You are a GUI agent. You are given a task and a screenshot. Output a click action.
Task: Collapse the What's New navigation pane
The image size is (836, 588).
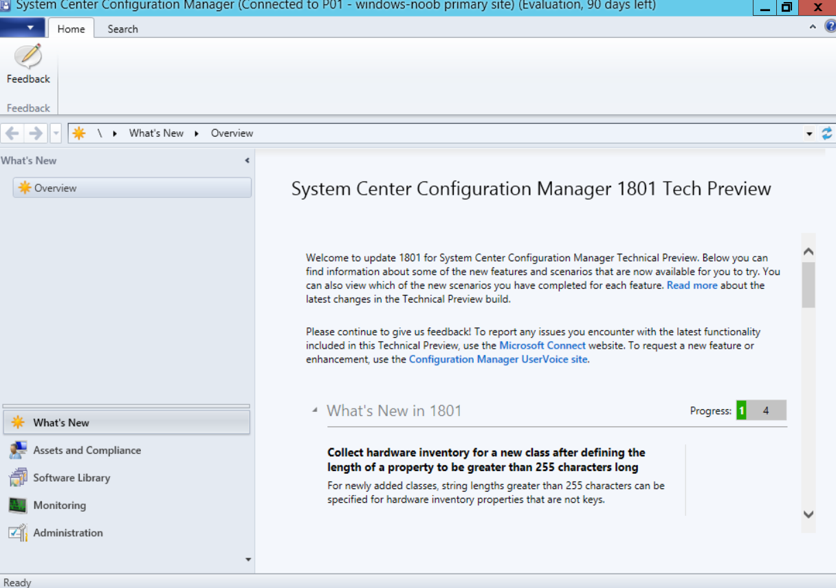(x=246, y=160)
